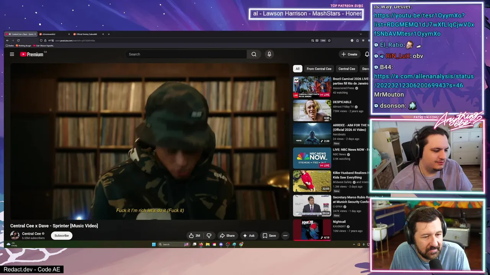Start voice search with the microphone icon

(269, 54)
